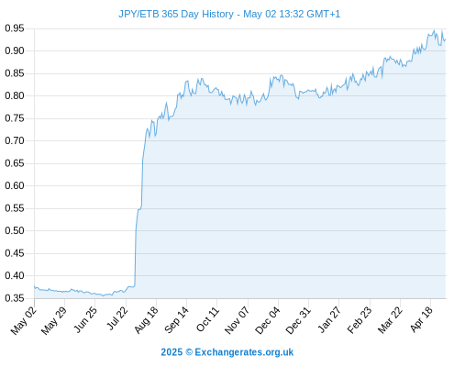454x367 pixels.
Task: Select the Feb 23 date label
Action: point(360,320)
